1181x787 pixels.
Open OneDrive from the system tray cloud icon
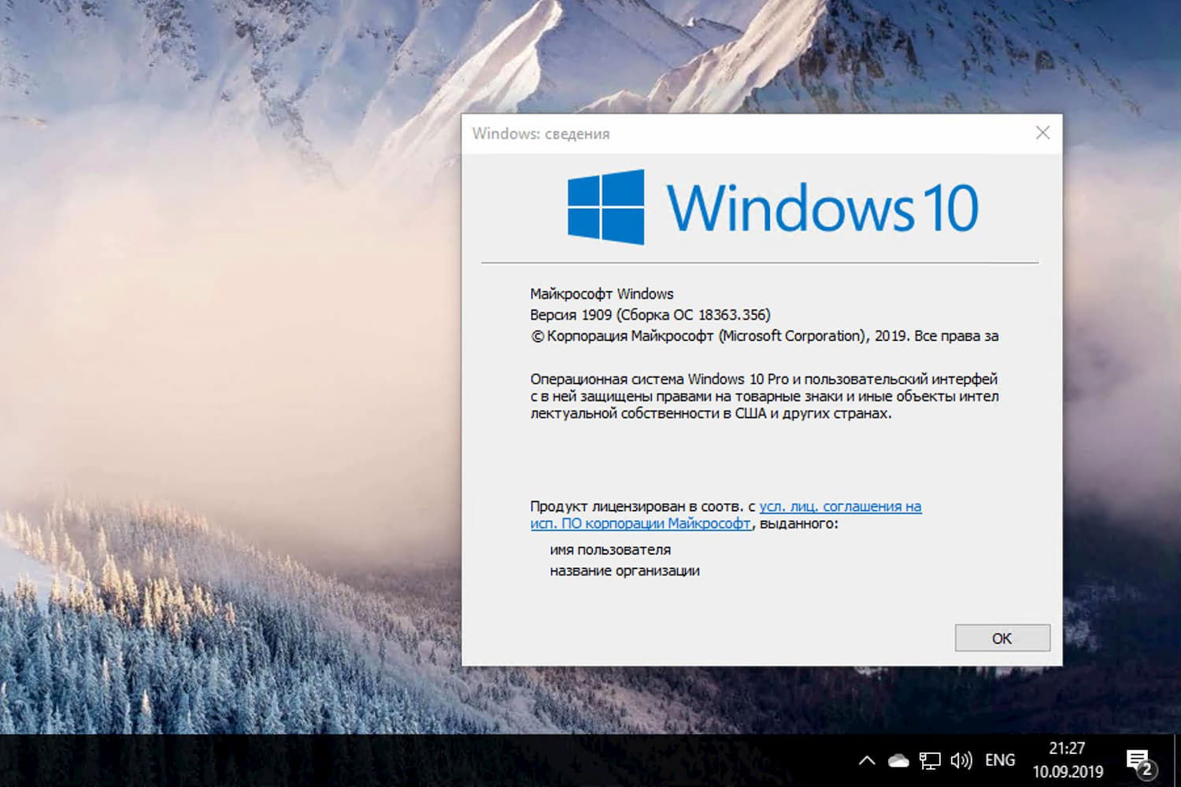click(x=898, y=760)
